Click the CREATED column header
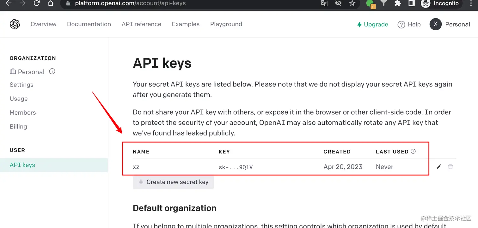Viewport: 478px width, 228px height. (x=337, y=152)
